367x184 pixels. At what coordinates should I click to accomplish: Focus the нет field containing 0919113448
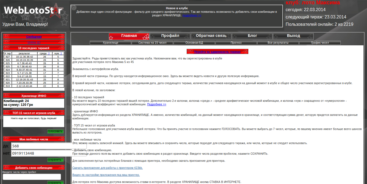click(x=49, y=153)
